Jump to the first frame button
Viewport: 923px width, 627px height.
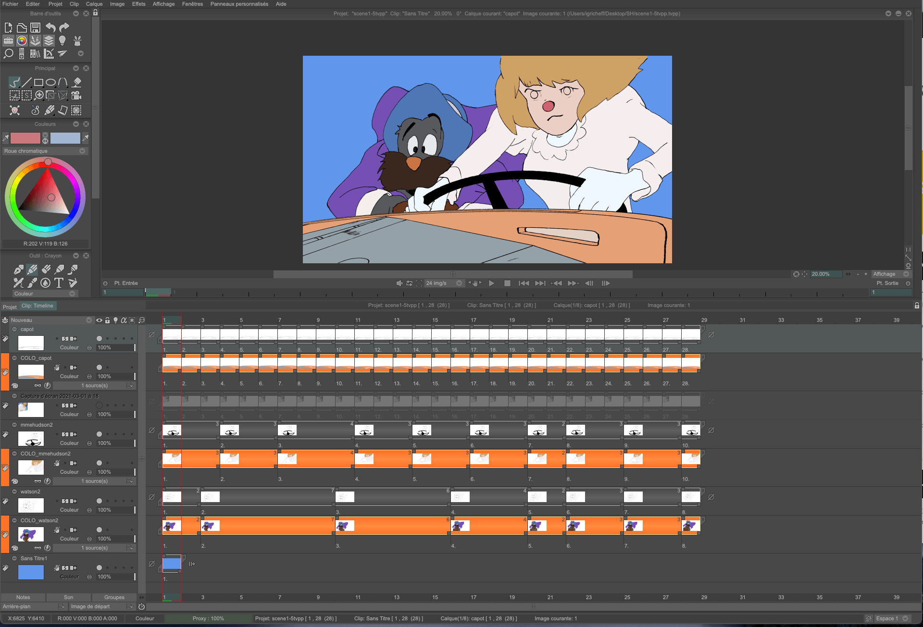tap(524, 283)
